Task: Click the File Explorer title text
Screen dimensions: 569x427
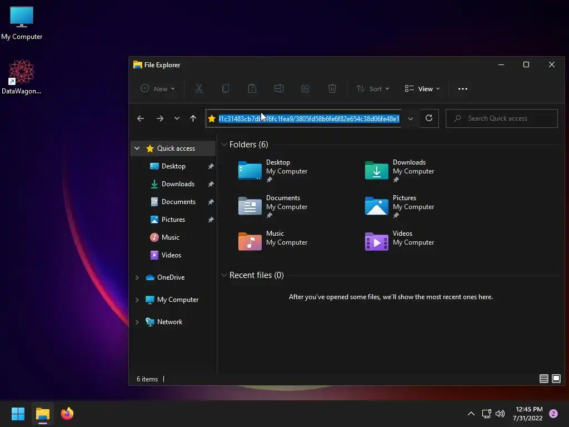Action: tap(162, 65)
